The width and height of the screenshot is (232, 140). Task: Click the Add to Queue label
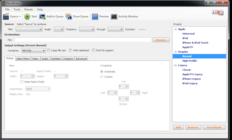pos(55,16)
